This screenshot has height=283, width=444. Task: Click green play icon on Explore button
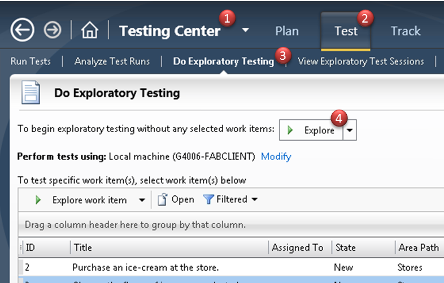[290, 130]
